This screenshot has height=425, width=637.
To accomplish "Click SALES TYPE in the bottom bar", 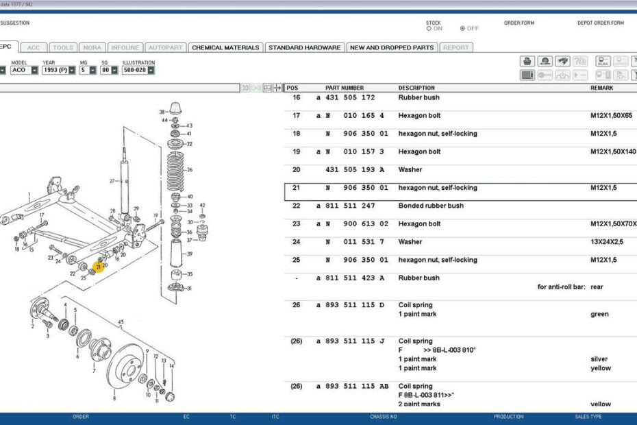I will (588, 417).
